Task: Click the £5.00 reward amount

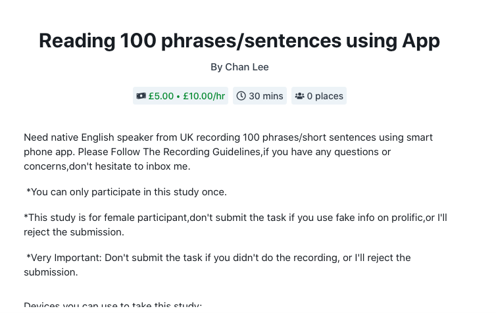Action: [x=161, y=96]
